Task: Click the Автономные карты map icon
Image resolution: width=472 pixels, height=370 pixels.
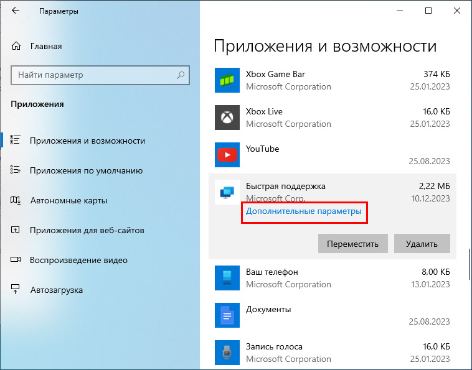Action: point(16,200)
